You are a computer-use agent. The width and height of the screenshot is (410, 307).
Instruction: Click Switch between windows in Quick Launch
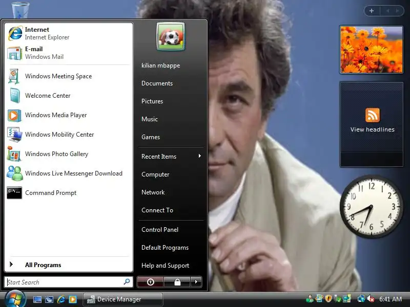(49, 299)
